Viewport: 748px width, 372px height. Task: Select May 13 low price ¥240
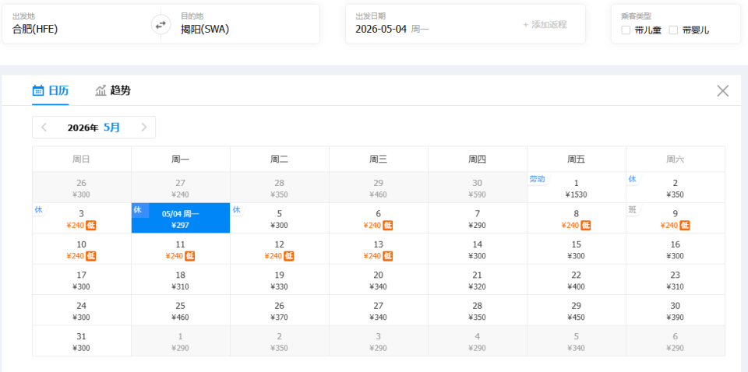379,249
